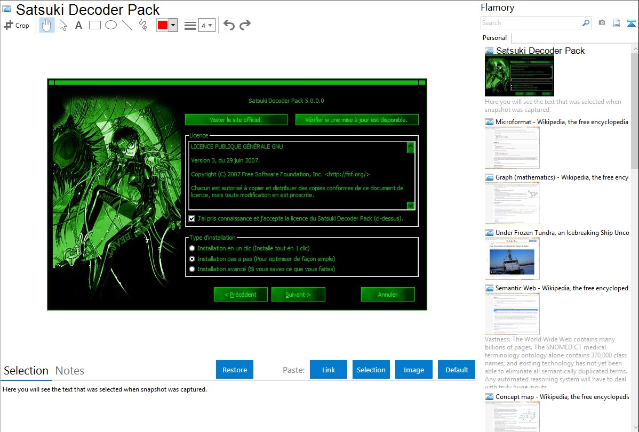Click the red color swatch
This screenshot has width=639, height=432.
point(163,25)
